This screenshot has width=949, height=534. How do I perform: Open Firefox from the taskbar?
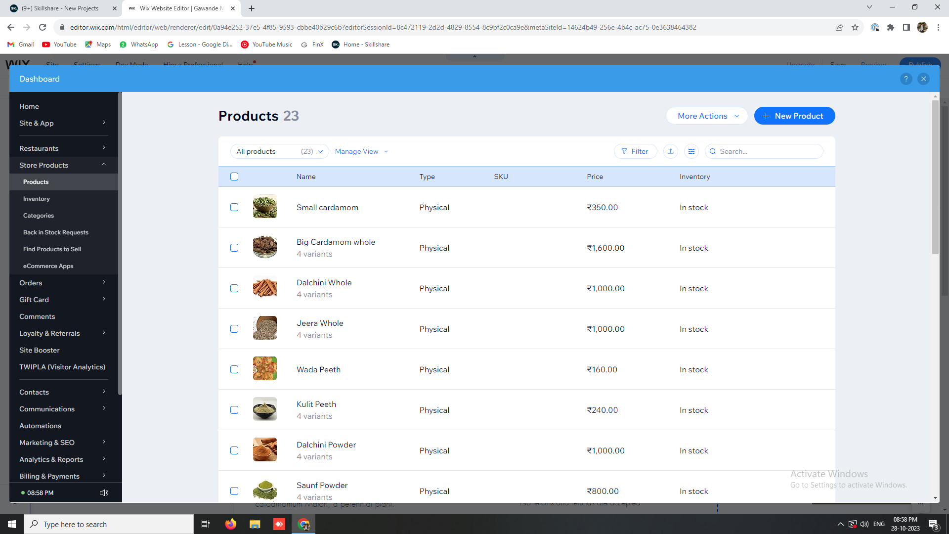(230, 524)
